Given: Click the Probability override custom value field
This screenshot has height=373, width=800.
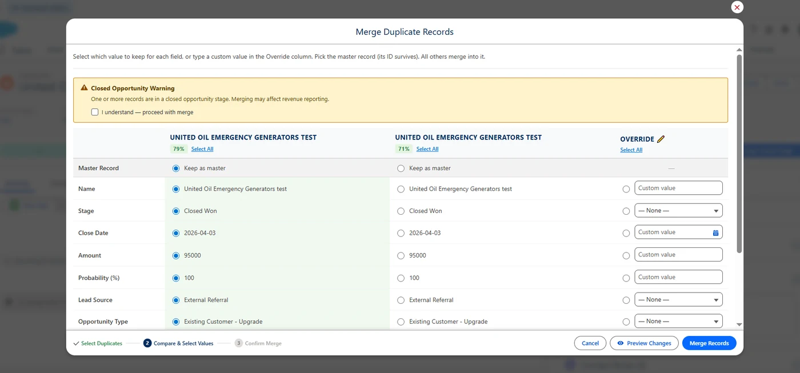Looking at the screenshot, I should pyautogui.click(x=678, y=277).
